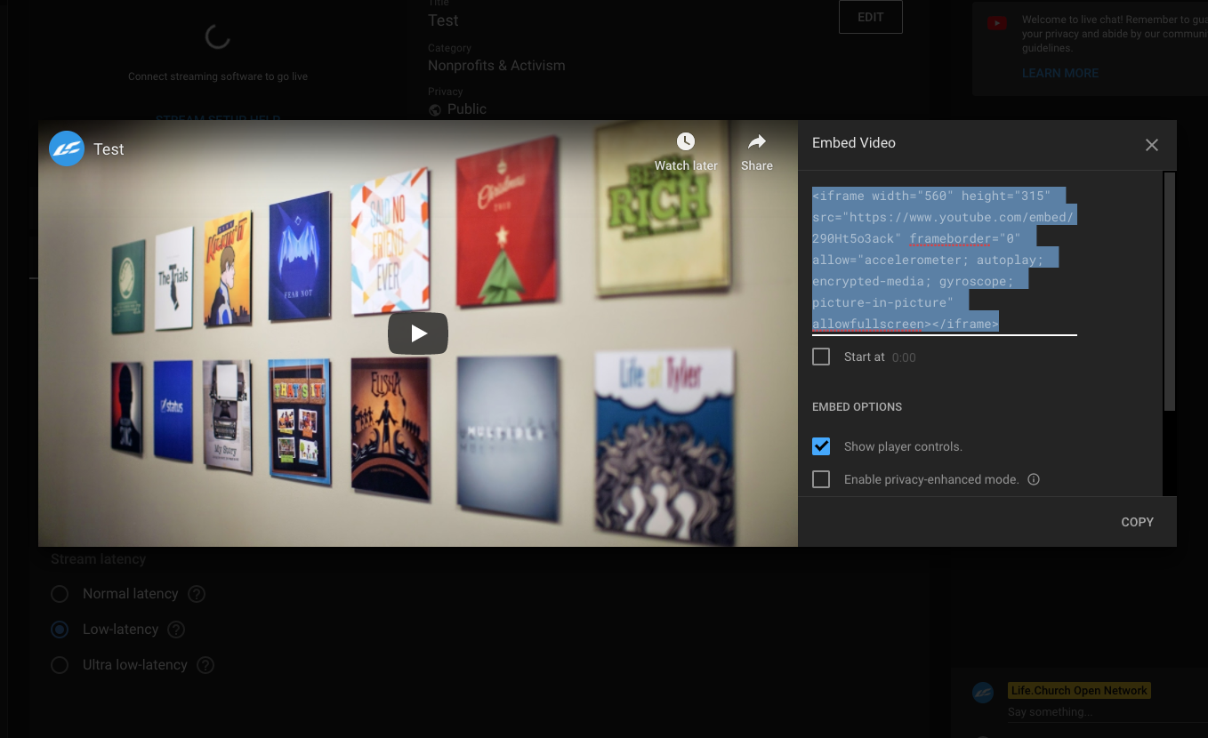
Task: Click the globe icon beside Public
Action: tap(435, 110)
